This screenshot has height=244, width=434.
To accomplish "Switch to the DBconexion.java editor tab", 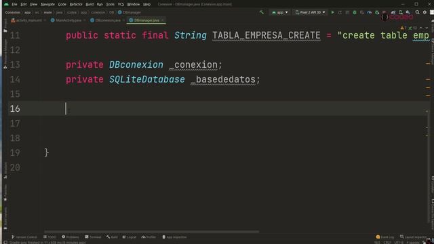I will (x=107, y=20).
